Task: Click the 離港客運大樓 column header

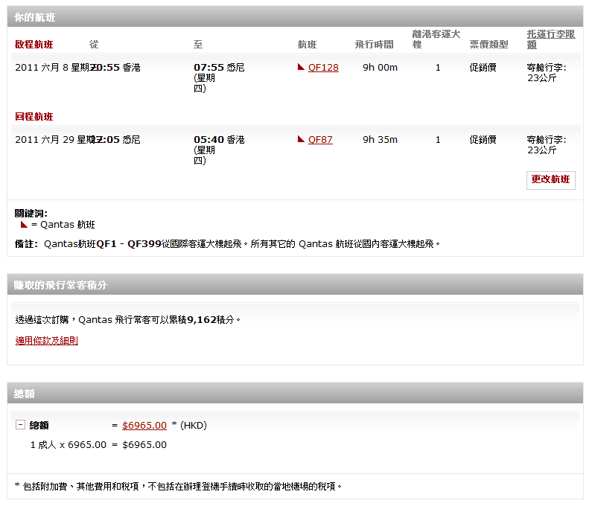Action: 436,39
